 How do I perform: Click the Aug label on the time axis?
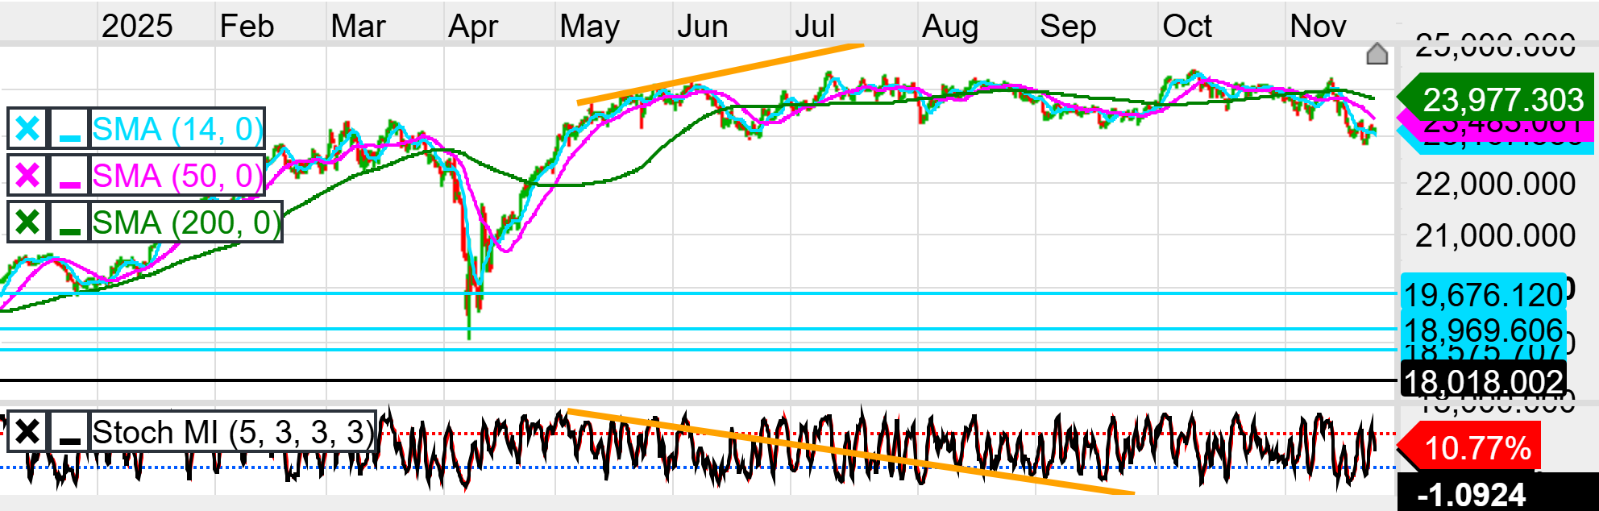pyautogui.click(x=949, y=27)
